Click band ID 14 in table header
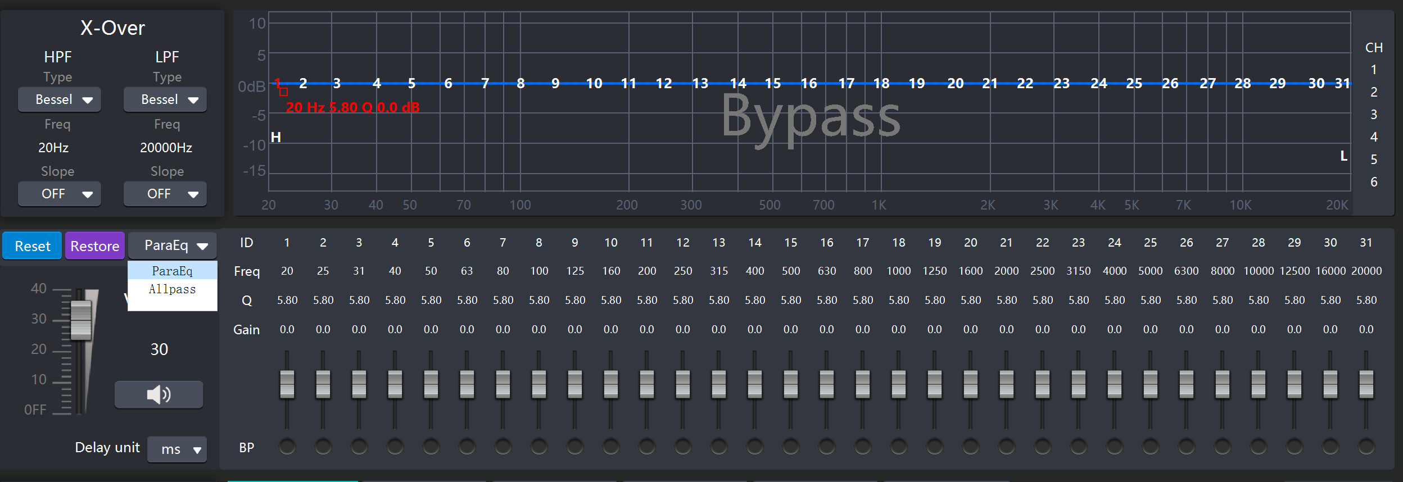 point(754,242)
